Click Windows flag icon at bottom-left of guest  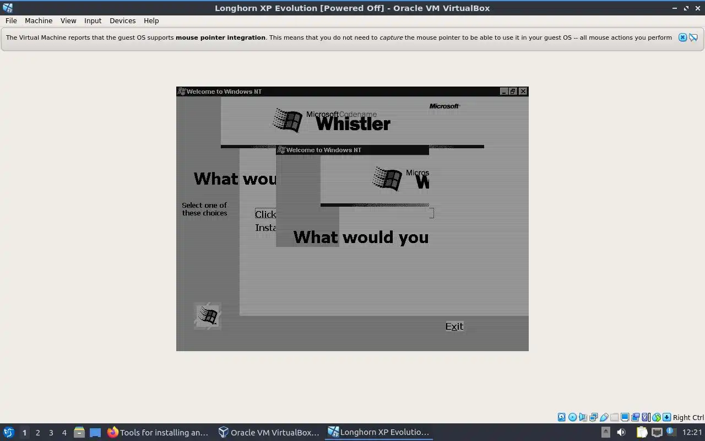[x=208, y=316]
